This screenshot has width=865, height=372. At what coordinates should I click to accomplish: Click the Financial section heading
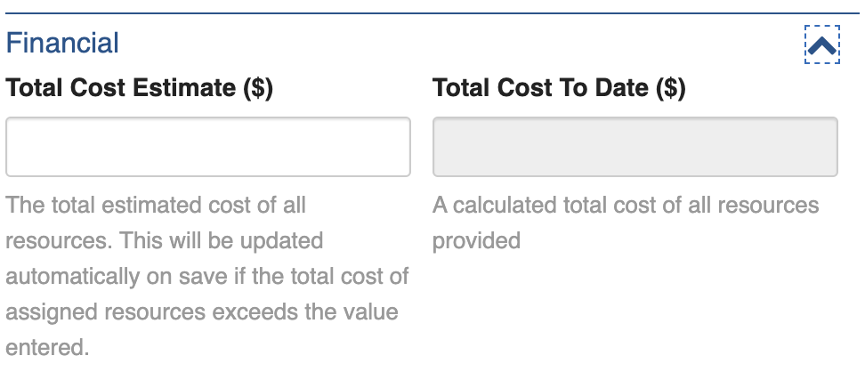point(62,43)
